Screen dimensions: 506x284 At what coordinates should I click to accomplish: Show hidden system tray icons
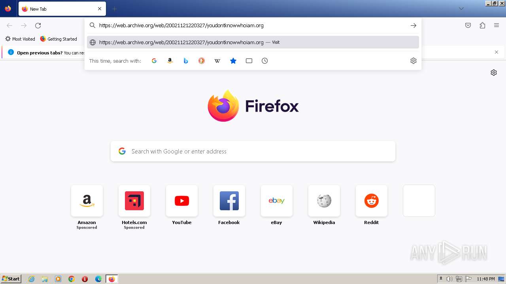[441, 279]
